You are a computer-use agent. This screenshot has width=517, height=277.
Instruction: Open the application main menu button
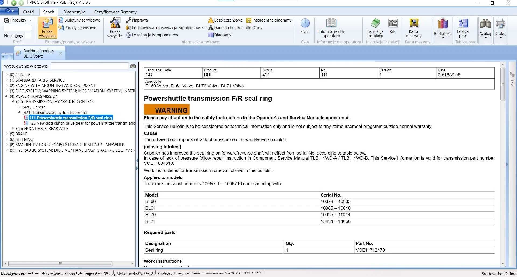(9, 11)
